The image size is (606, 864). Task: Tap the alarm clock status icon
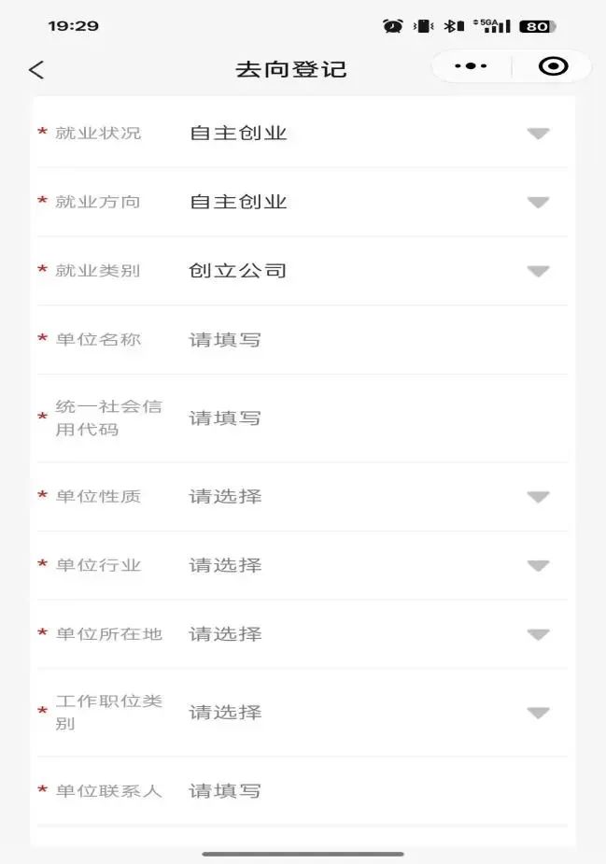coord(393,26)
